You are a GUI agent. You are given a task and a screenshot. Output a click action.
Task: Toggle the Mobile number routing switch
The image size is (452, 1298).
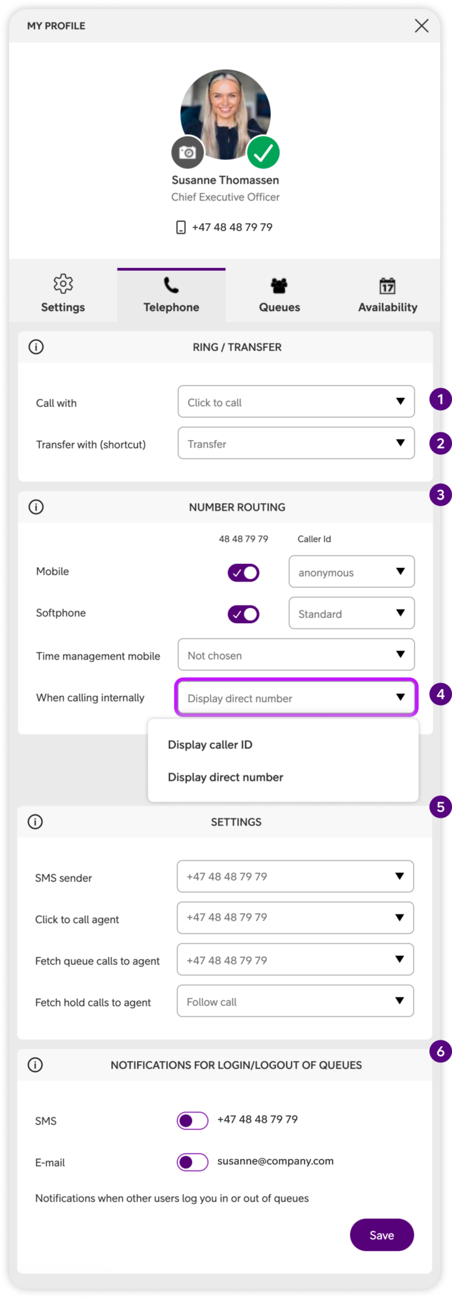tap(244, 572)
